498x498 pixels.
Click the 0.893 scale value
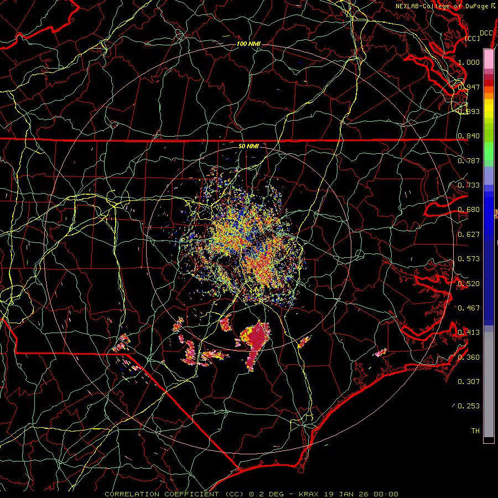469,111
